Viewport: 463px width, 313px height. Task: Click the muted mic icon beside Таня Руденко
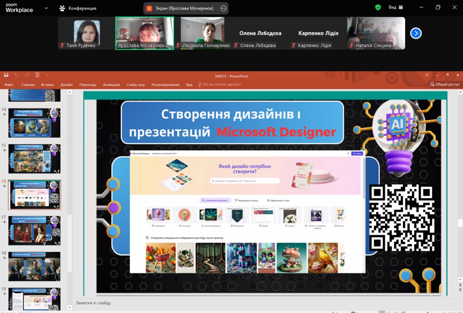(62, 46)
